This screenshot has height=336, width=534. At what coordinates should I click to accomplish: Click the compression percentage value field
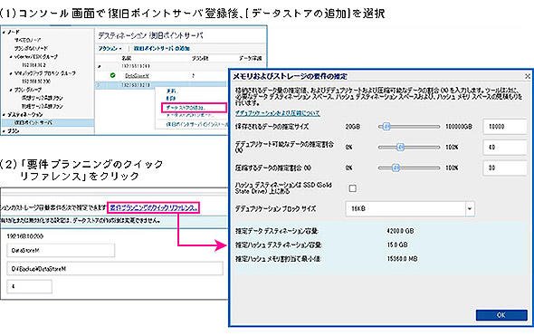pyautogui.click(x=505, y=168)
